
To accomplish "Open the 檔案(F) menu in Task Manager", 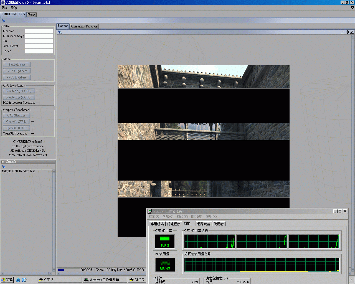I will tap(154, 217).
